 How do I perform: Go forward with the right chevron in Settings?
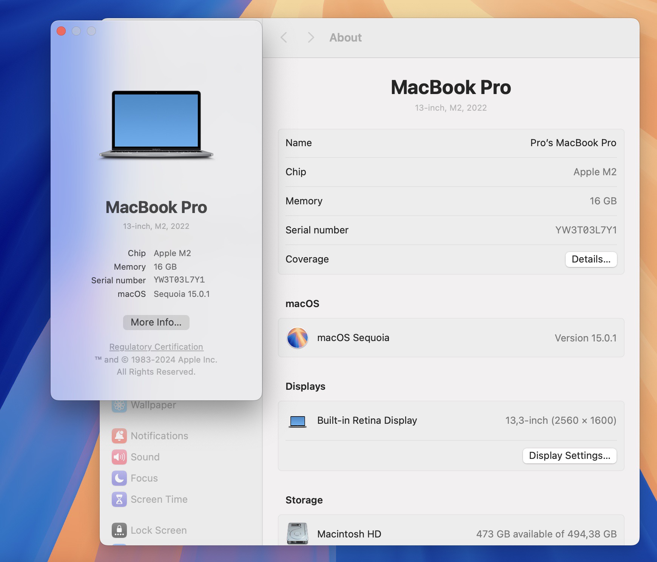311,37
